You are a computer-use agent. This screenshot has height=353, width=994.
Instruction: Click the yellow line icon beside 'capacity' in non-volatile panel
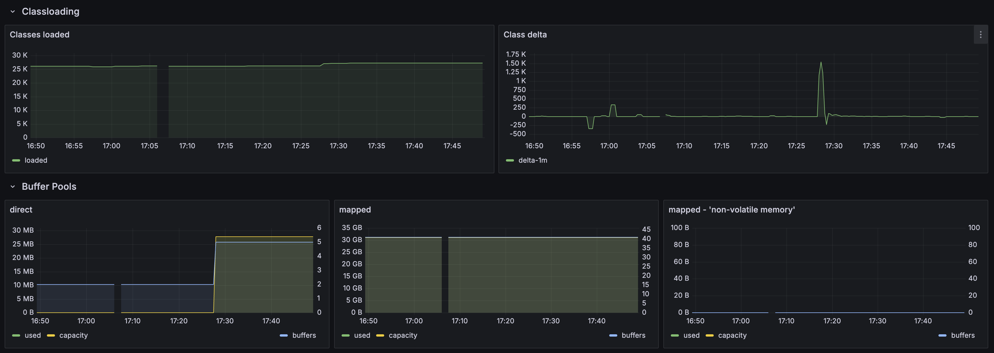tap(710, 335)
